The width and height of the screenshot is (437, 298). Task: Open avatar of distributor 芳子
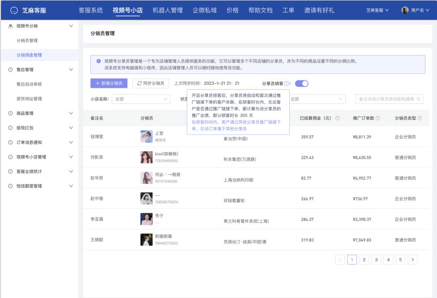(x=146, y=219)
